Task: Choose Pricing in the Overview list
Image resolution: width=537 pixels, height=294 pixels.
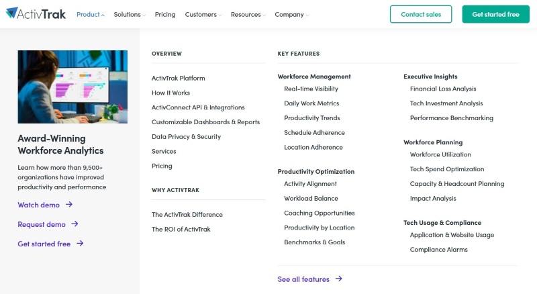Action: pyautogui.click(x=162, y=166)
